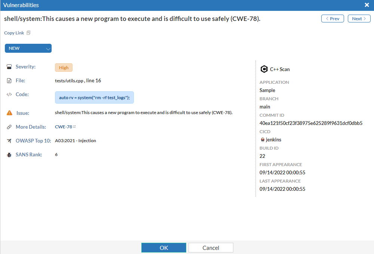374x254 pixels.
Task: Click the vulnerability heading shell/system title
Action: [x=132, y=19]
